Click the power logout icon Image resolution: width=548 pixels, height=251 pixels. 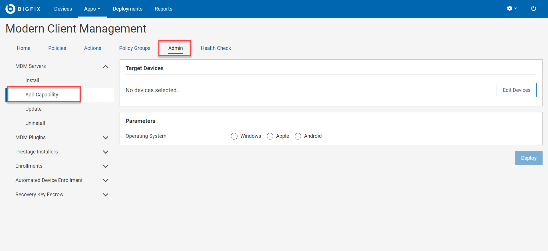533,9
